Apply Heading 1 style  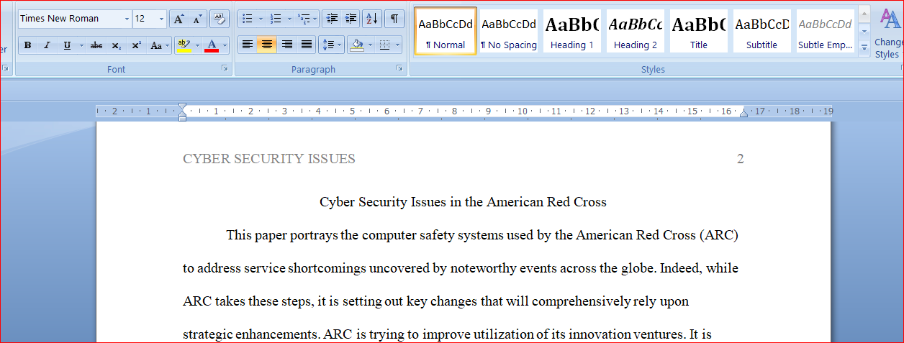pos(572,31)
